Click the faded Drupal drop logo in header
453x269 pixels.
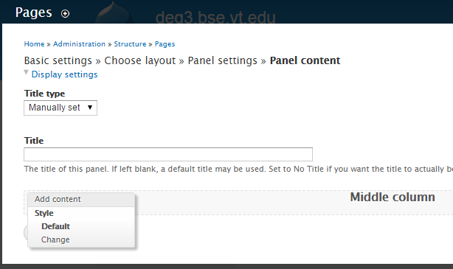(x=114, y=13)
